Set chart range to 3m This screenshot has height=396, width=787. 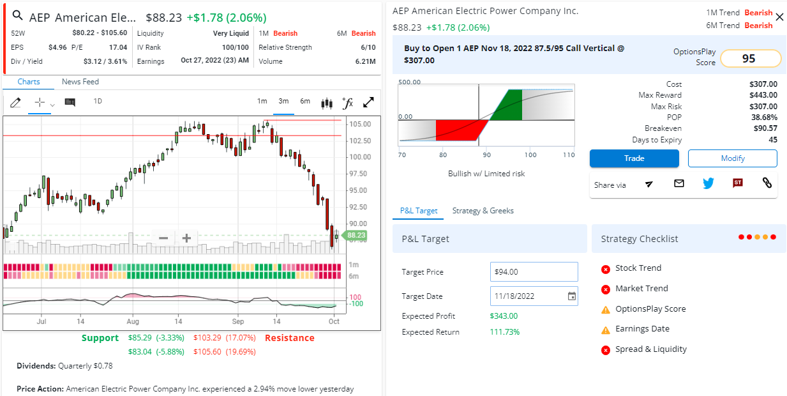tap(283, 101)
